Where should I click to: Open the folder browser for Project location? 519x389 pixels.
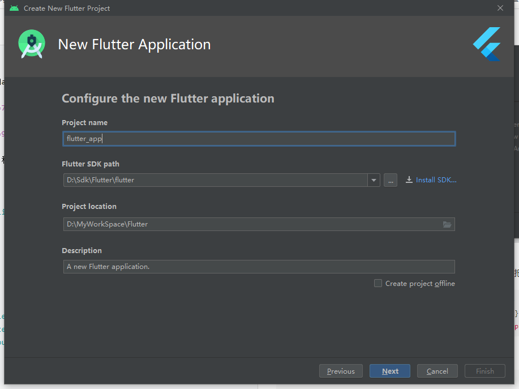(447, 224)
